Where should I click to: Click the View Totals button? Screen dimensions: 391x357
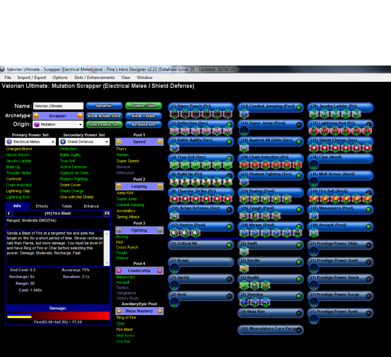[143, 116]
